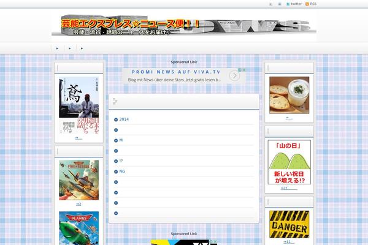Click the bullet icon beside 2014 entry
This screenshot has width=368, height=245.
point(116,119)
